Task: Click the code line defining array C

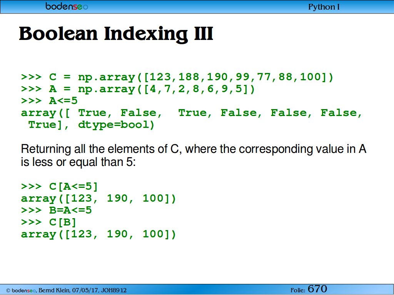Action: 177,77
